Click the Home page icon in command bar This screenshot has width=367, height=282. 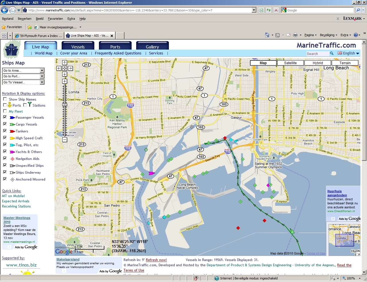click(x=267, y=35)
